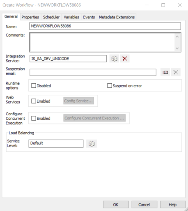188x211 pixels.
Task: Click Configure Concurrent Execution ... button
Action: (94, 118)
